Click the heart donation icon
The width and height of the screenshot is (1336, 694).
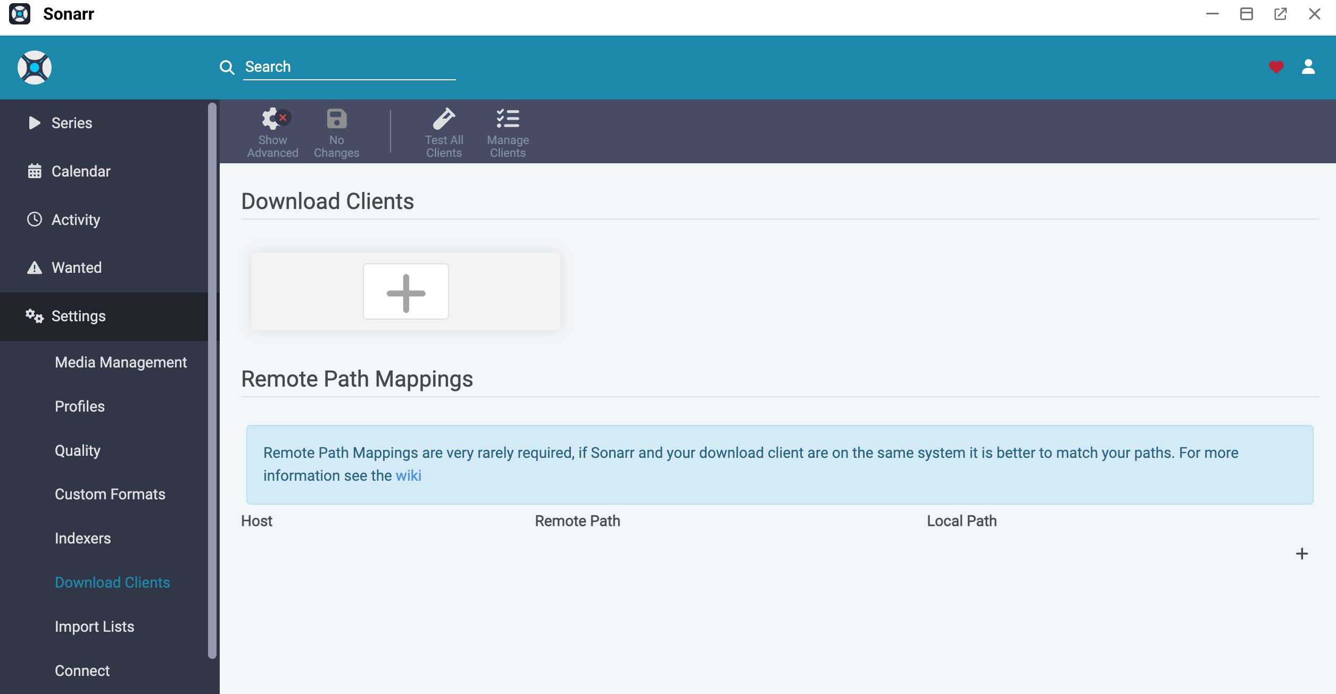pos(1277,67)
